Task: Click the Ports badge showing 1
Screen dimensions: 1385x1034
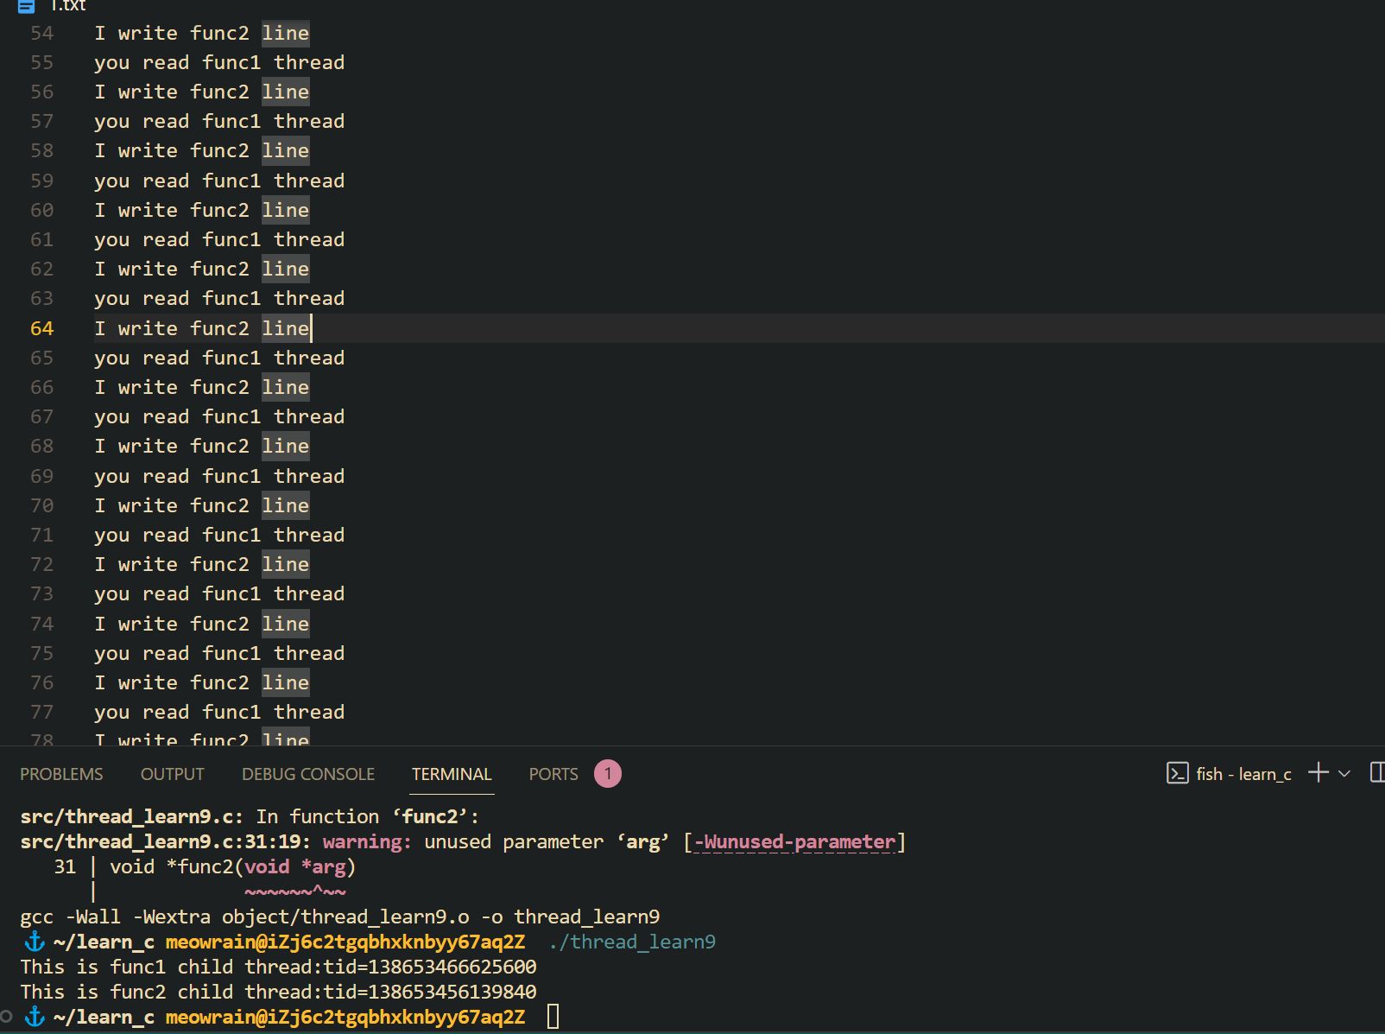Action: 607,774
